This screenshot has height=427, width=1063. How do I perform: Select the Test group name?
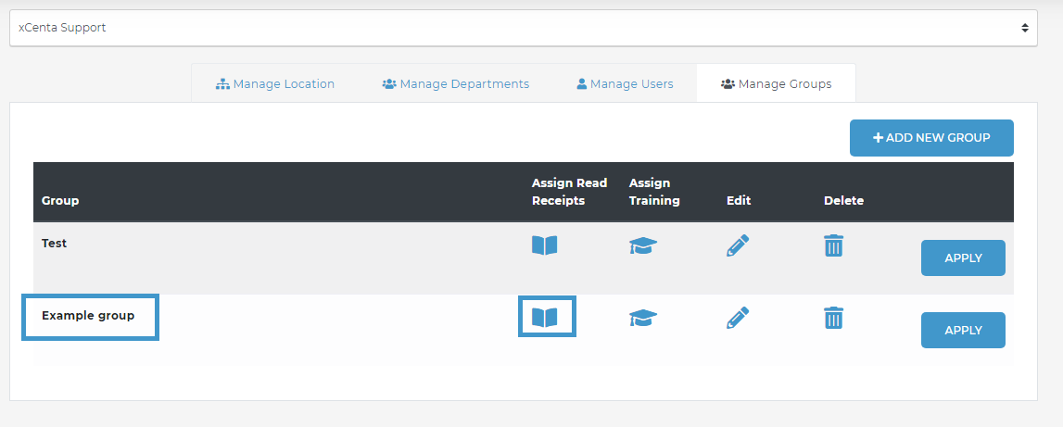coord(55,244)
